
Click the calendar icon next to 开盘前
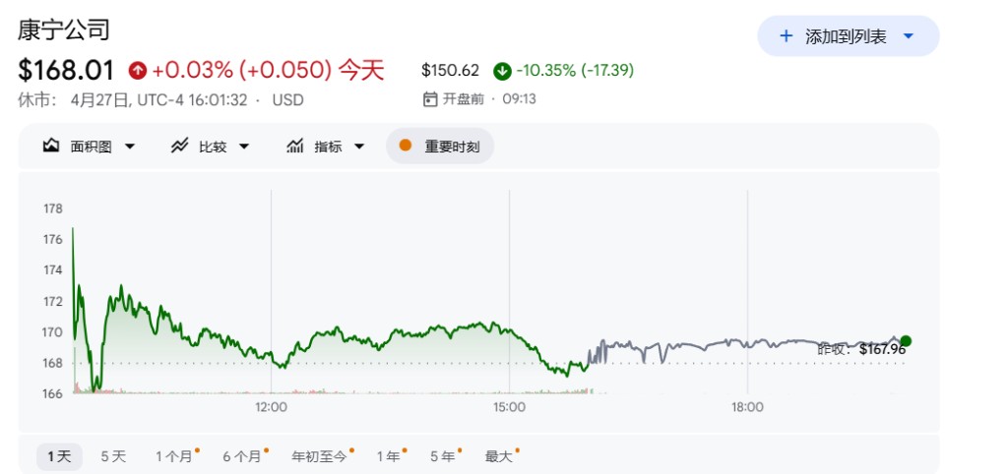coord(430,99)
